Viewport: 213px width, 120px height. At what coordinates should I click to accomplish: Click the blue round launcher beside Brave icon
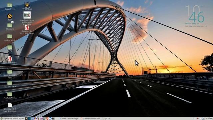point(50,119)
